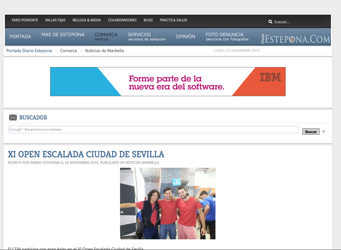Go to Belleza & Moda section

coord(86,20)
